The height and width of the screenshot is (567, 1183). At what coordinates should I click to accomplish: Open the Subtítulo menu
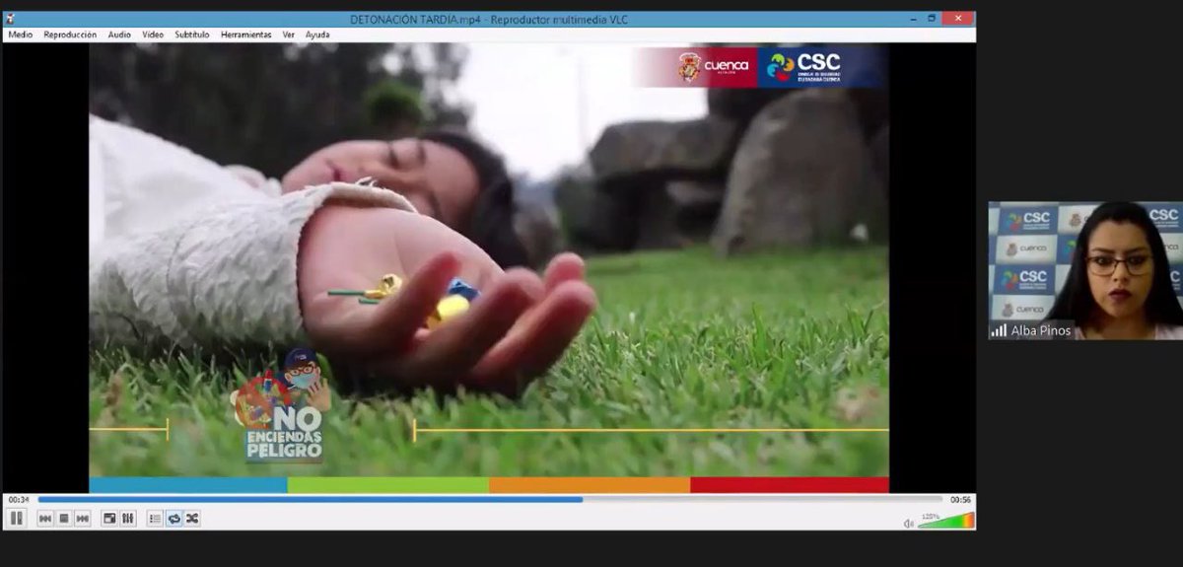192,35
